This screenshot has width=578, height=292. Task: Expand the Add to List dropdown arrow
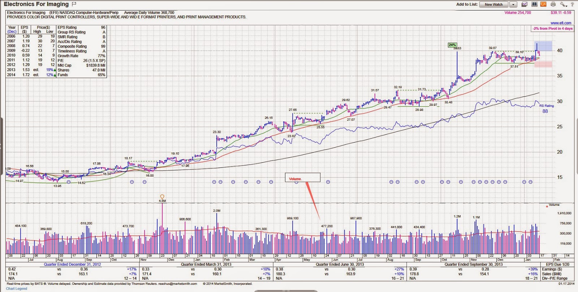point(513,5)
